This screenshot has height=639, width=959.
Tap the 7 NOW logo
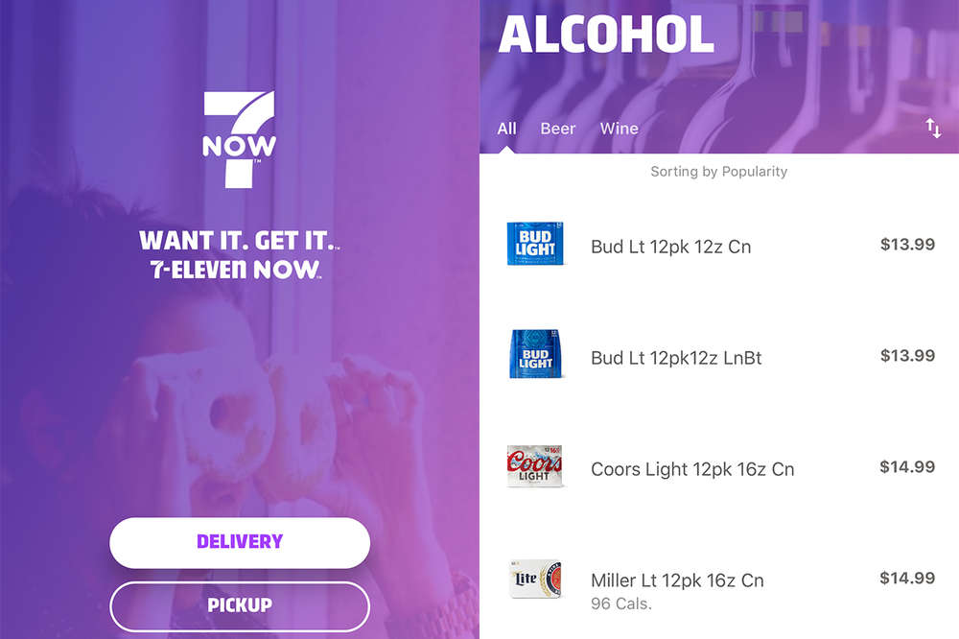pos(239,139)
